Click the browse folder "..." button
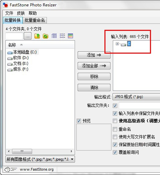This screenshot has width=160, height=175. (x=28, y=36)
